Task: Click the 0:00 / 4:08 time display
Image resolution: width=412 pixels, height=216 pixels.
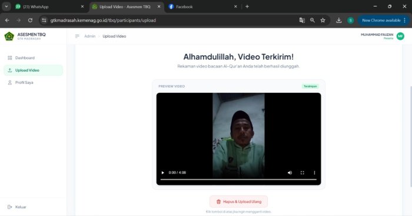Action: pos(177,173)
